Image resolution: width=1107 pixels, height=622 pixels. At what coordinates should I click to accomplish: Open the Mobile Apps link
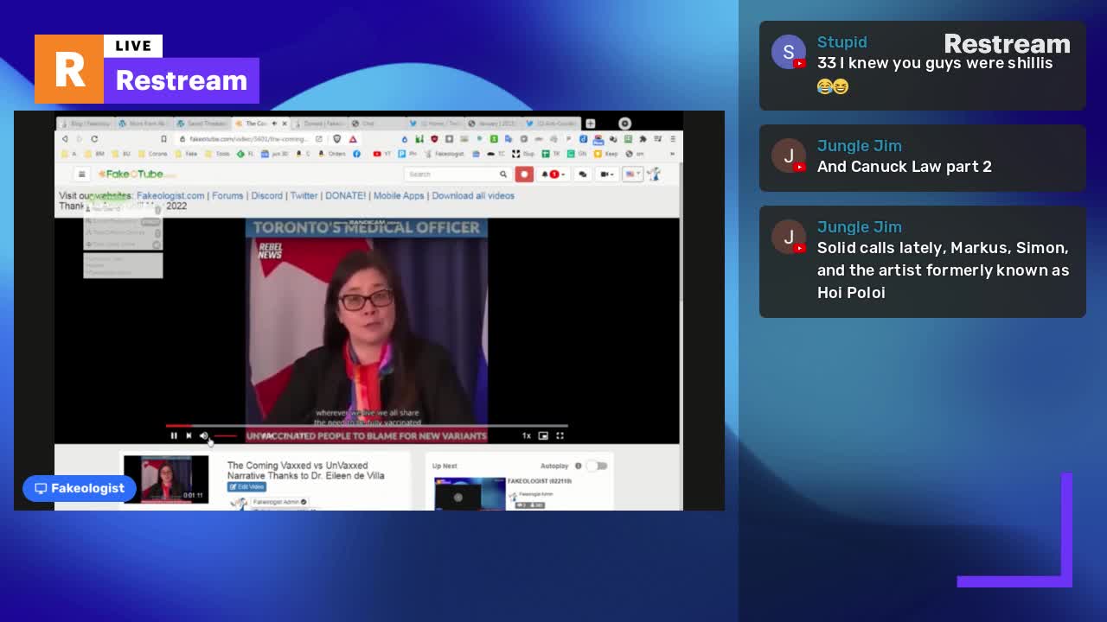pos(399,195)
